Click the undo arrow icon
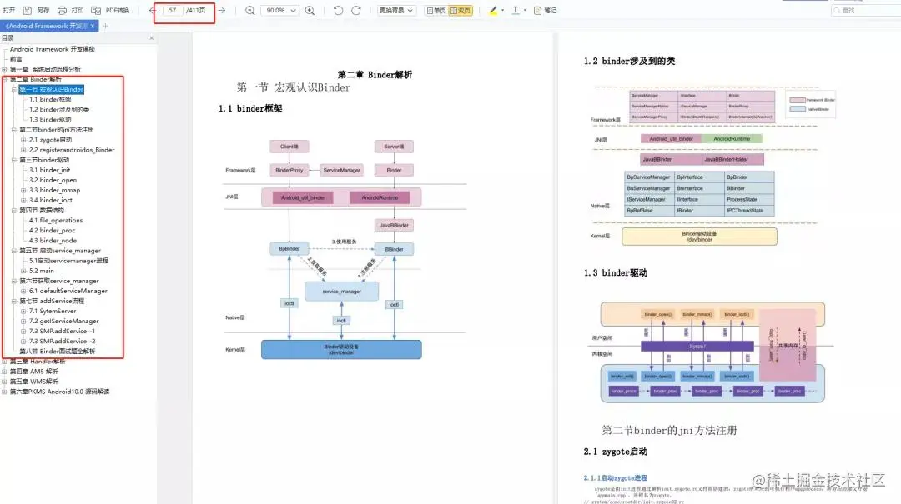The image size is (901, 504). click(338, 9)
